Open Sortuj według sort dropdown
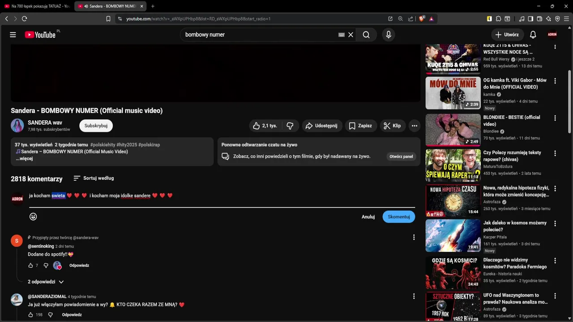The image size is (573, 322). (94, 178)
